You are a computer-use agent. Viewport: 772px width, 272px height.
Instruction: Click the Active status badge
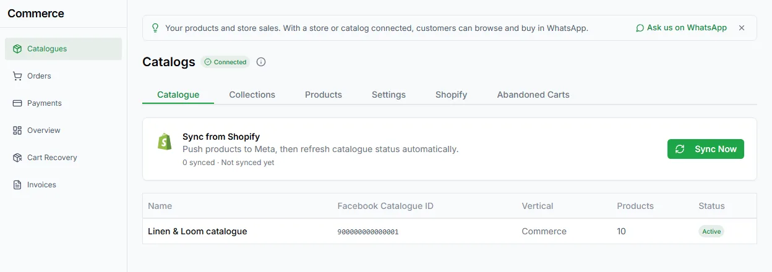[711, 231]
